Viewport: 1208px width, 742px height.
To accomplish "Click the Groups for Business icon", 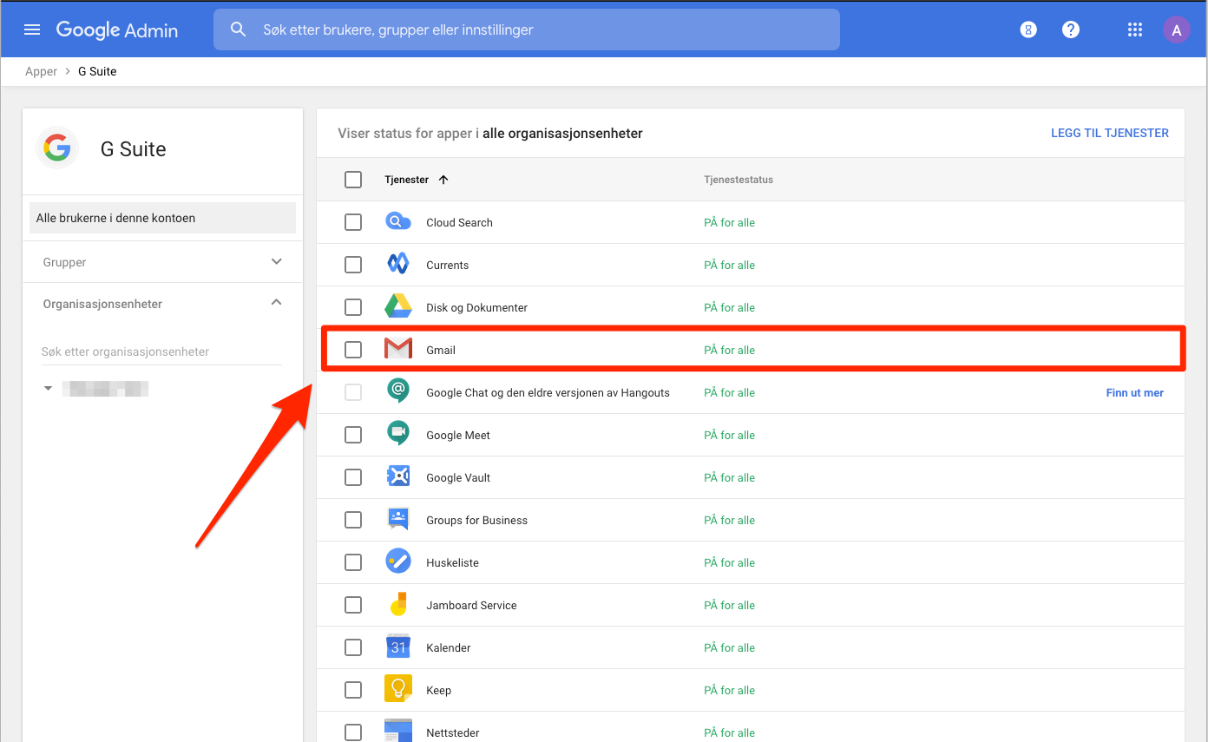I will tap(397, 520).
